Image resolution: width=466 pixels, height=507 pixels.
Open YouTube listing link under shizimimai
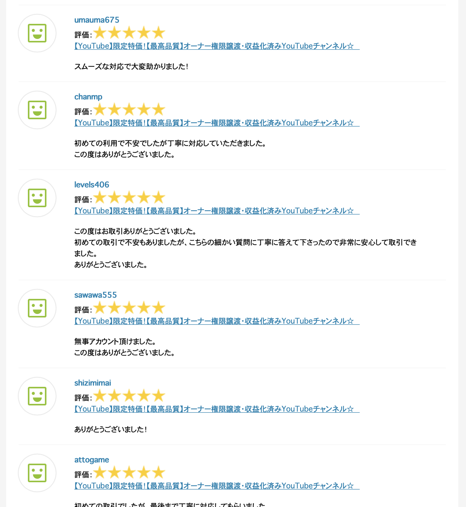[217, 409]
